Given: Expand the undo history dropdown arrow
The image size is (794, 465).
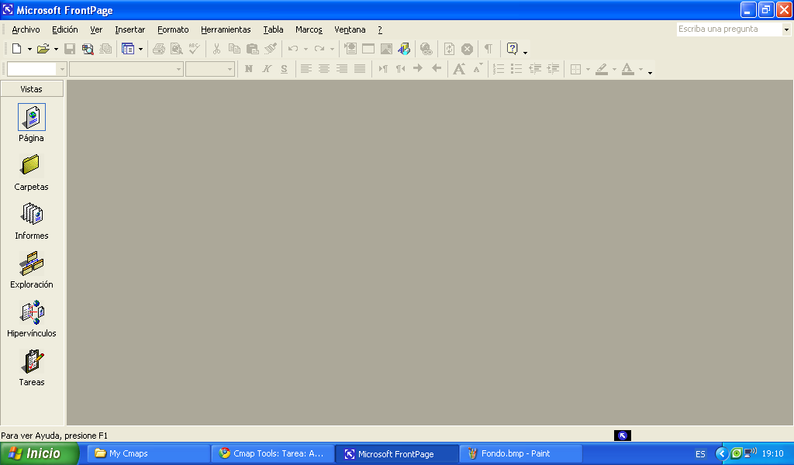Looking at the screenshot, I should pos(306,49).
